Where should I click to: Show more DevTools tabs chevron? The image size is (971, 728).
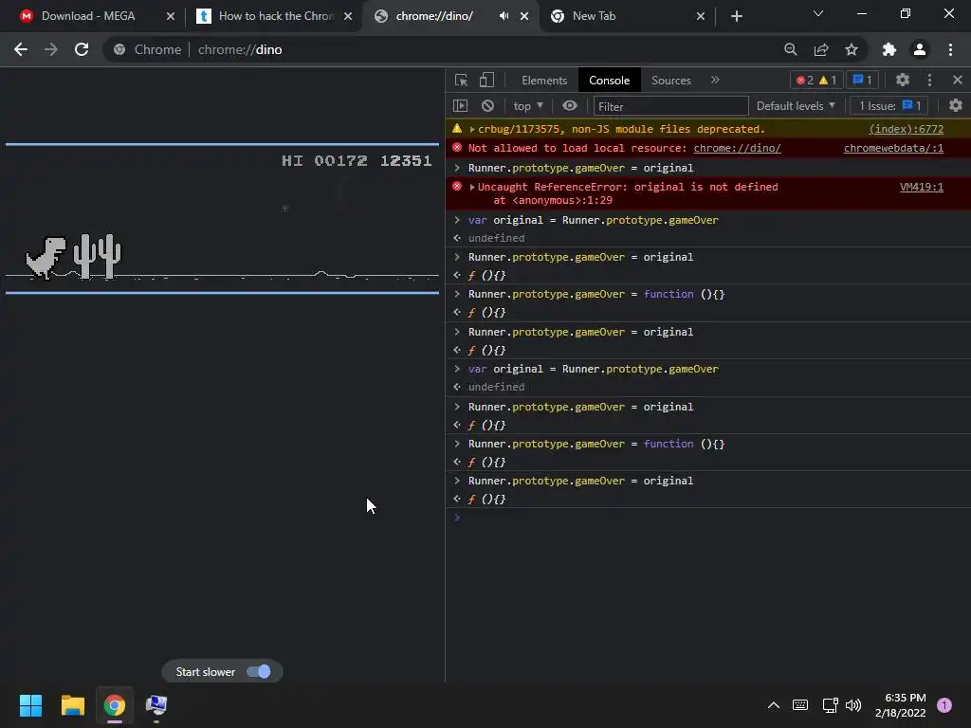[715, 80]
